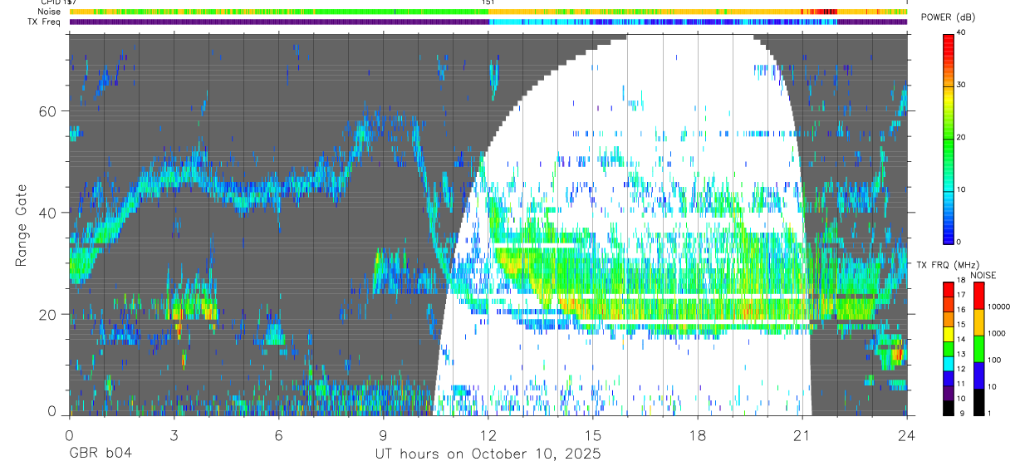Click the '1000' label in the NOISE legend

point(995,333)
